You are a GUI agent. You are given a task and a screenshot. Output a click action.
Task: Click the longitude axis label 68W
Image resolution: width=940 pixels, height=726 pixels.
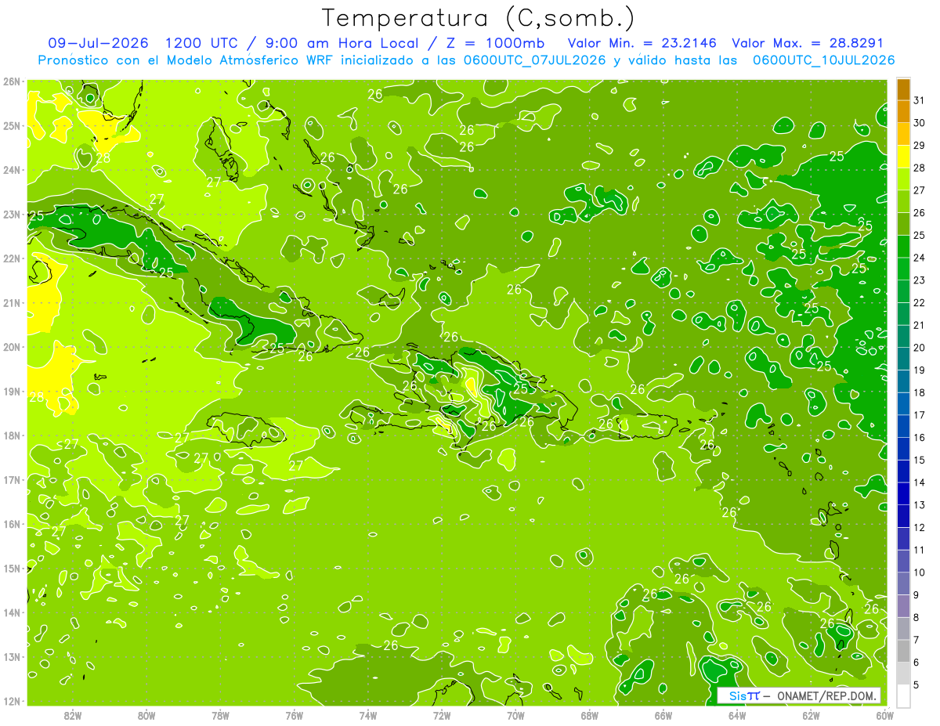(589, 714)
